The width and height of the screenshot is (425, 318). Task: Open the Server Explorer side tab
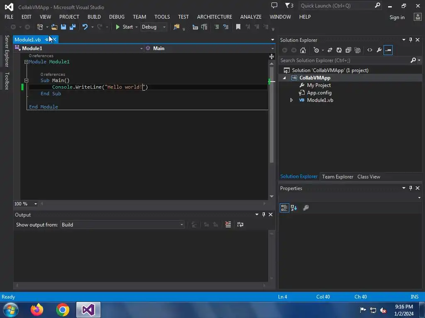[7, 51]
